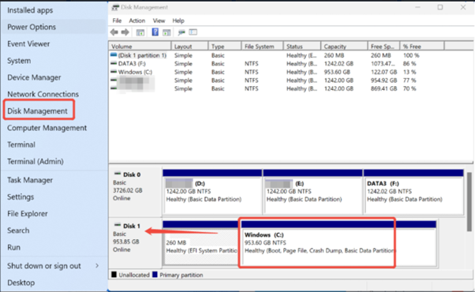Sort the list by % Free column
Screen dimensions: 475x292
(422, 47)
